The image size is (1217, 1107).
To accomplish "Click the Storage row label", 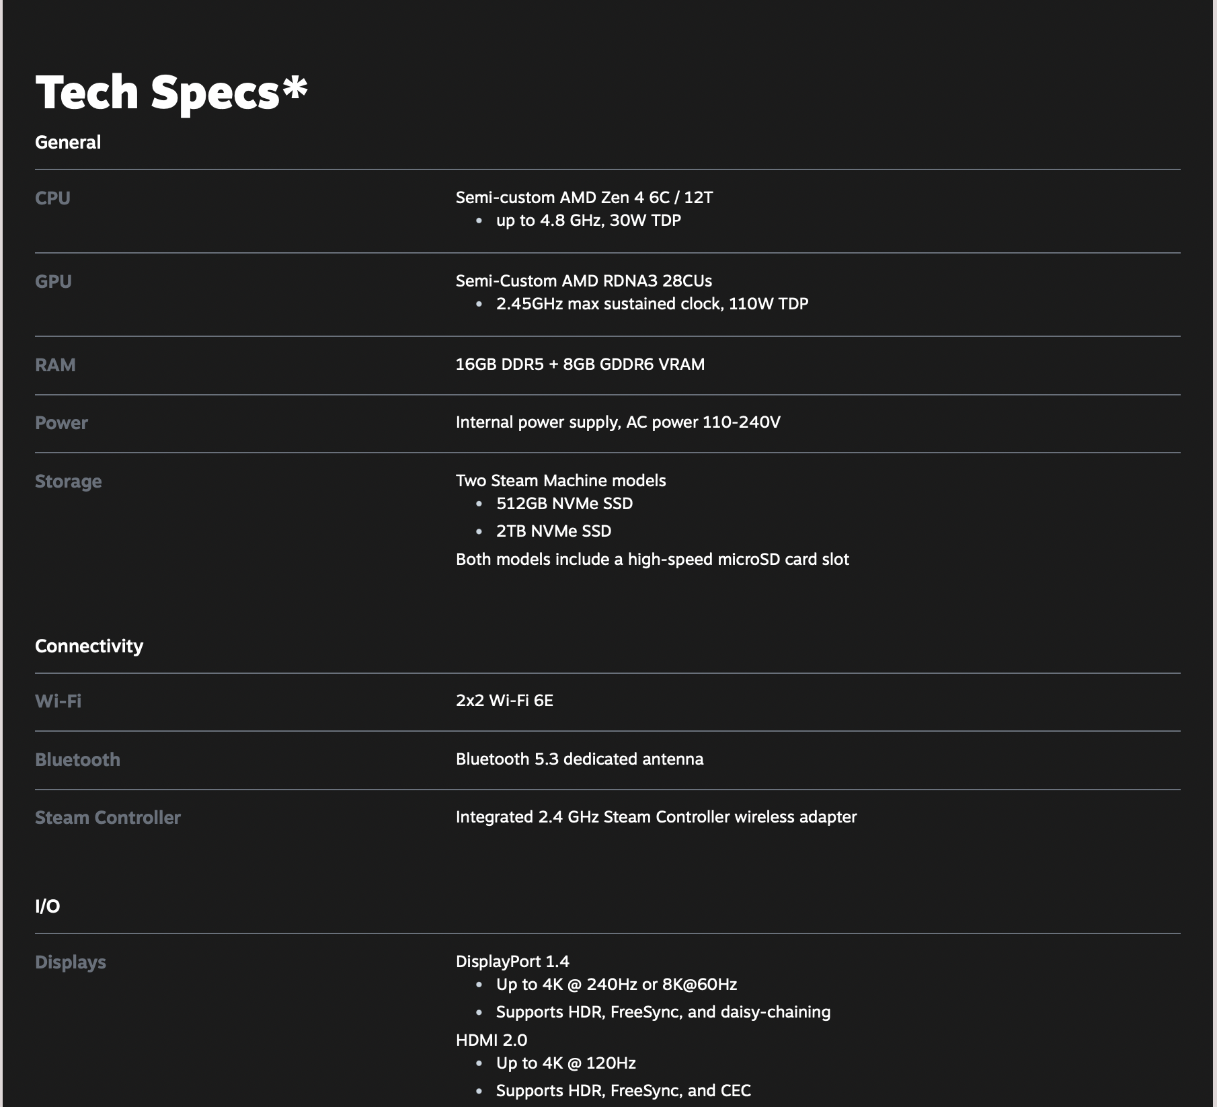I will pos(69,482).
